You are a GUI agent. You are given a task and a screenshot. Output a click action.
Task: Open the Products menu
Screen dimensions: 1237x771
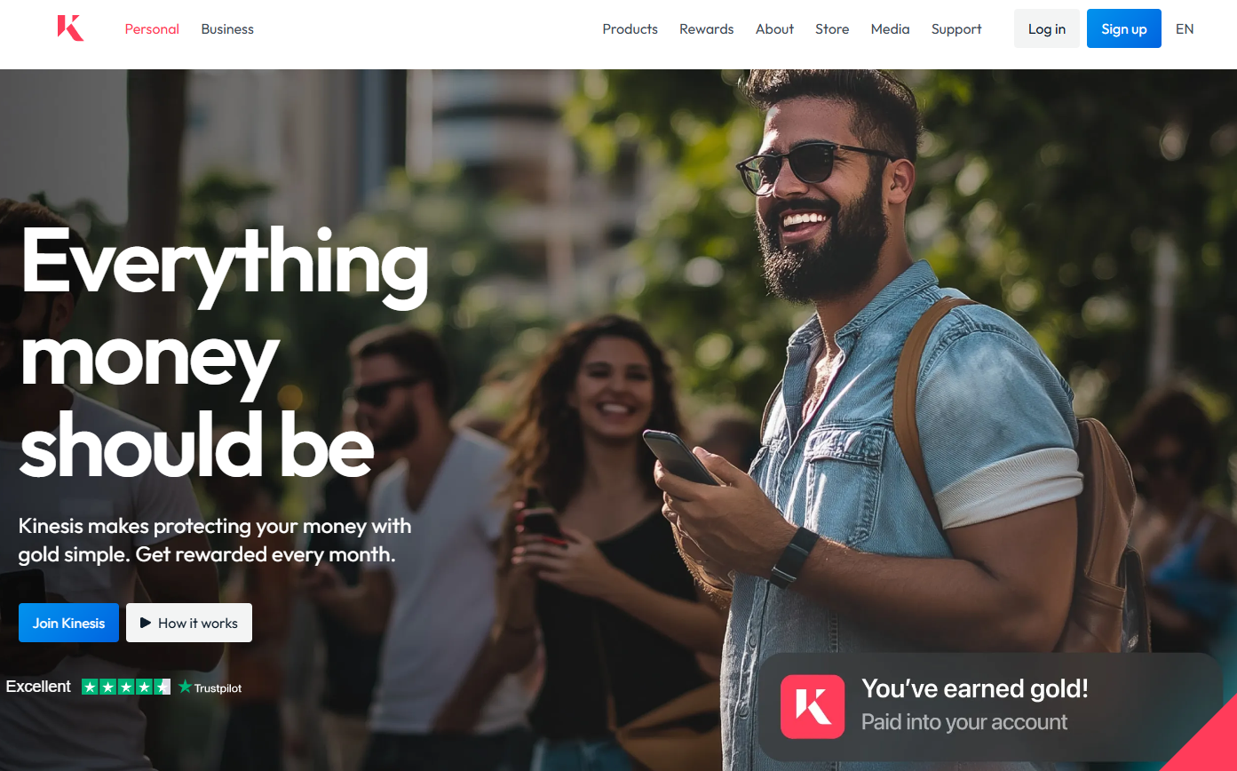[x=630, y=29]
